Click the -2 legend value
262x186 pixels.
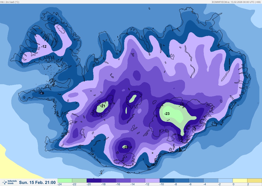point(219,184)
